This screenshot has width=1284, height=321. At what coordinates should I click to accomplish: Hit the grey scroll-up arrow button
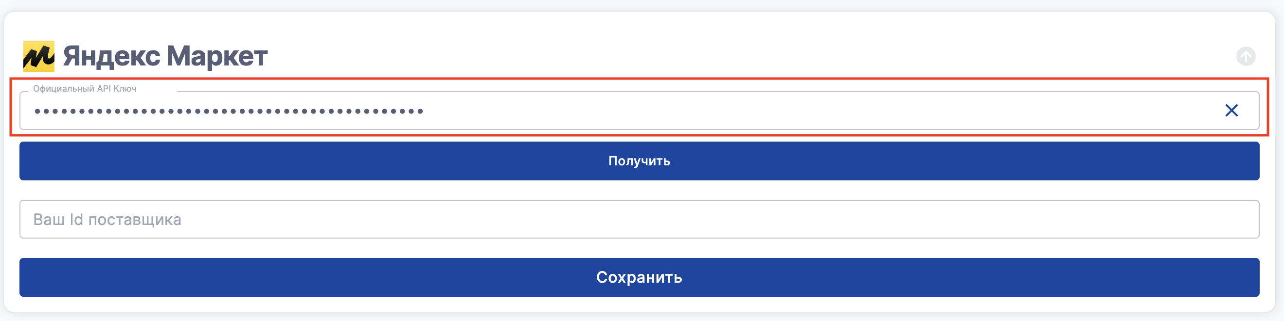coord(1245,56)
